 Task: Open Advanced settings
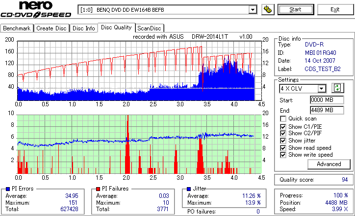click(x=329, y=164)
